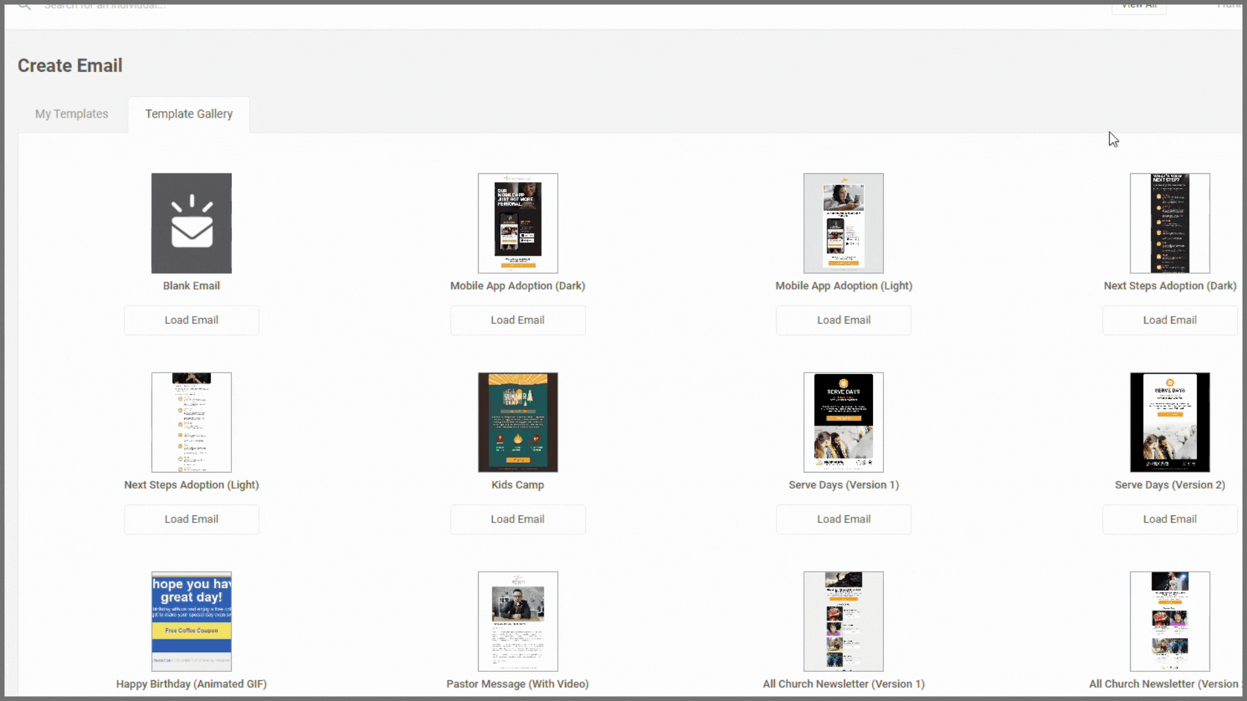Load the Next Steps Adoption (Dark) template
This screenshot has height=701, width=1247.
[x=1170, y=320]
